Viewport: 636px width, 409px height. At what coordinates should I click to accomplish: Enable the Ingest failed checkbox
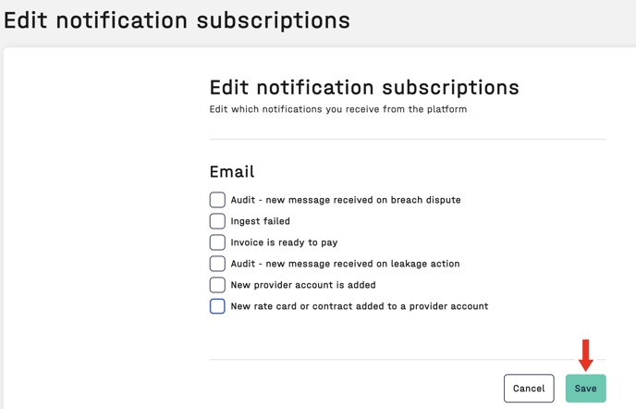tap(217, 221)
